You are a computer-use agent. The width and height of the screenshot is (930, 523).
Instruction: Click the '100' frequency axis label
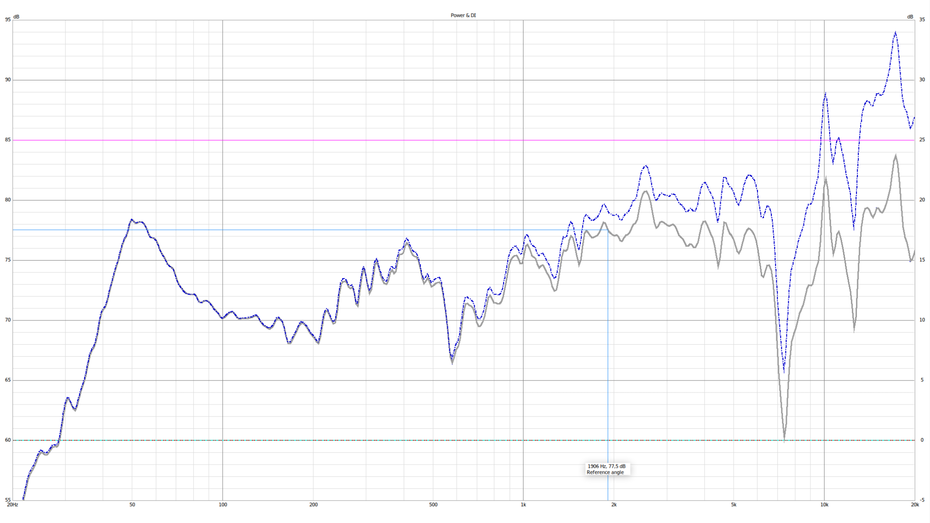tap(223, 505)
